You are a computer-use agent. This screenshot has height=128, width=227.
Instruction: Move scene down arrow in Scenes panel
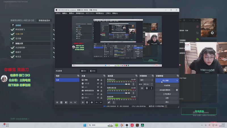point(75,102)
